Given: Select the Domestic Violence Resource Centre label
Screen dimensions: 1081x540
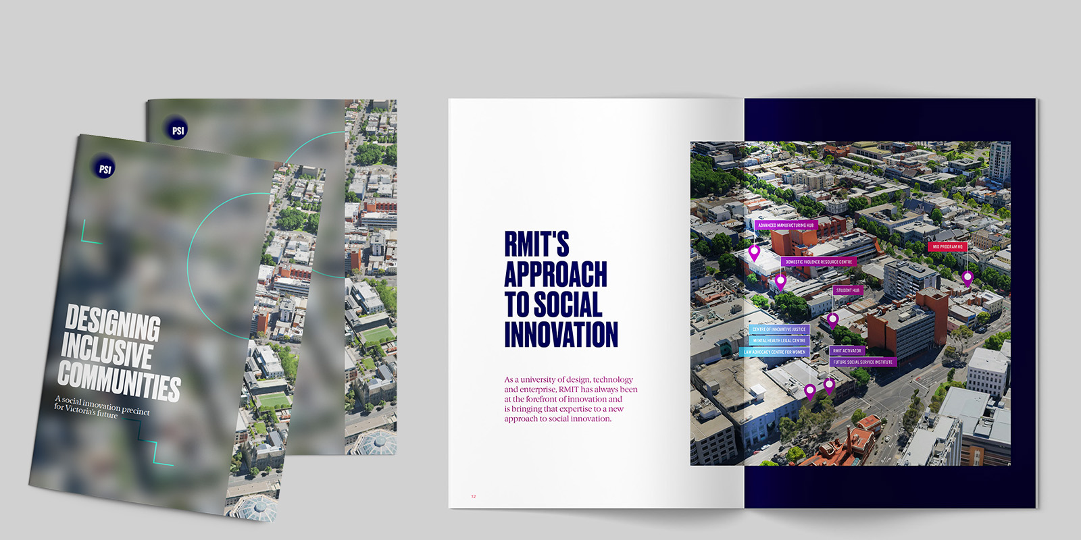Looking at the screenshot, I should click(x=818, y=261).
